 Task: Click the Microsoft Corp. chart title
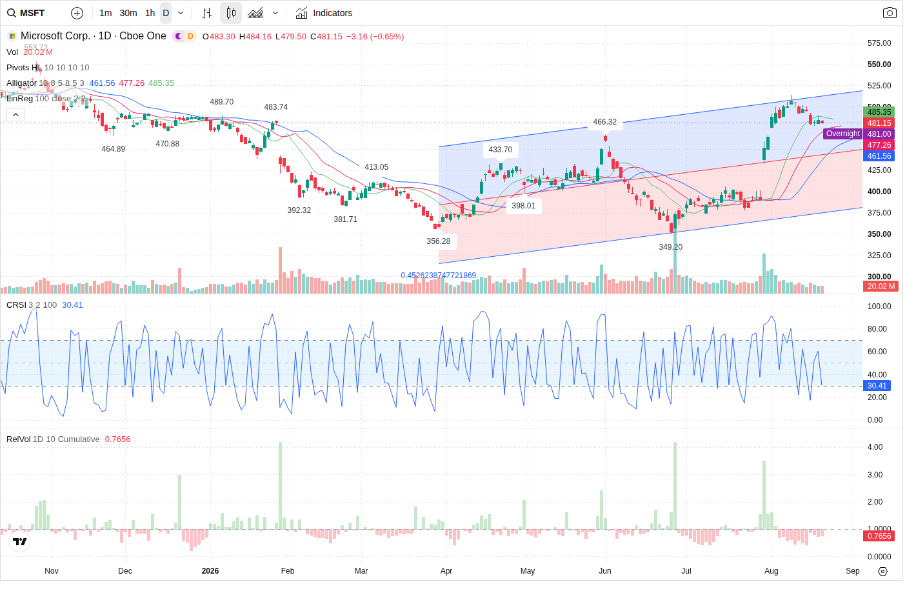94,36
